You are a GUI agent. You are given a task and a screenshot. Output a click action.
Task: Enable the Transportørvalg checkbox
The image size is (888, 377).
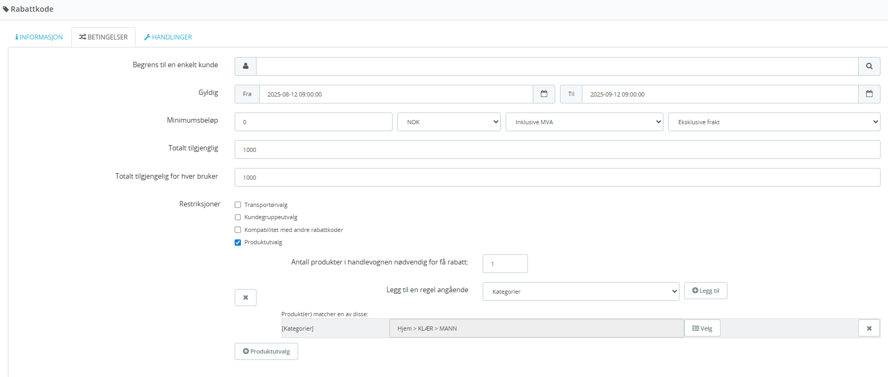tap(238, 205)
